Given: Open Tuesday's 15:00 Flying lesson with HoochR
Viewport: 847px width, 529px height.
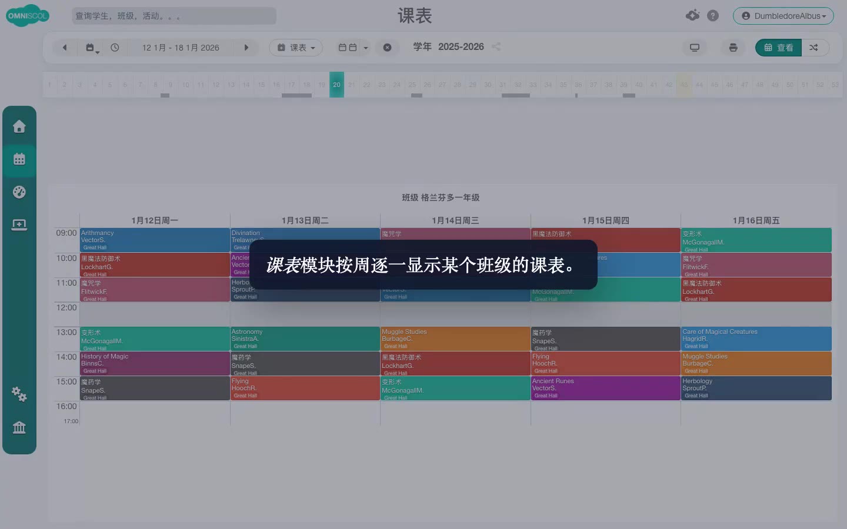Looking at the screenshot, I should click(x=305, y=389).
